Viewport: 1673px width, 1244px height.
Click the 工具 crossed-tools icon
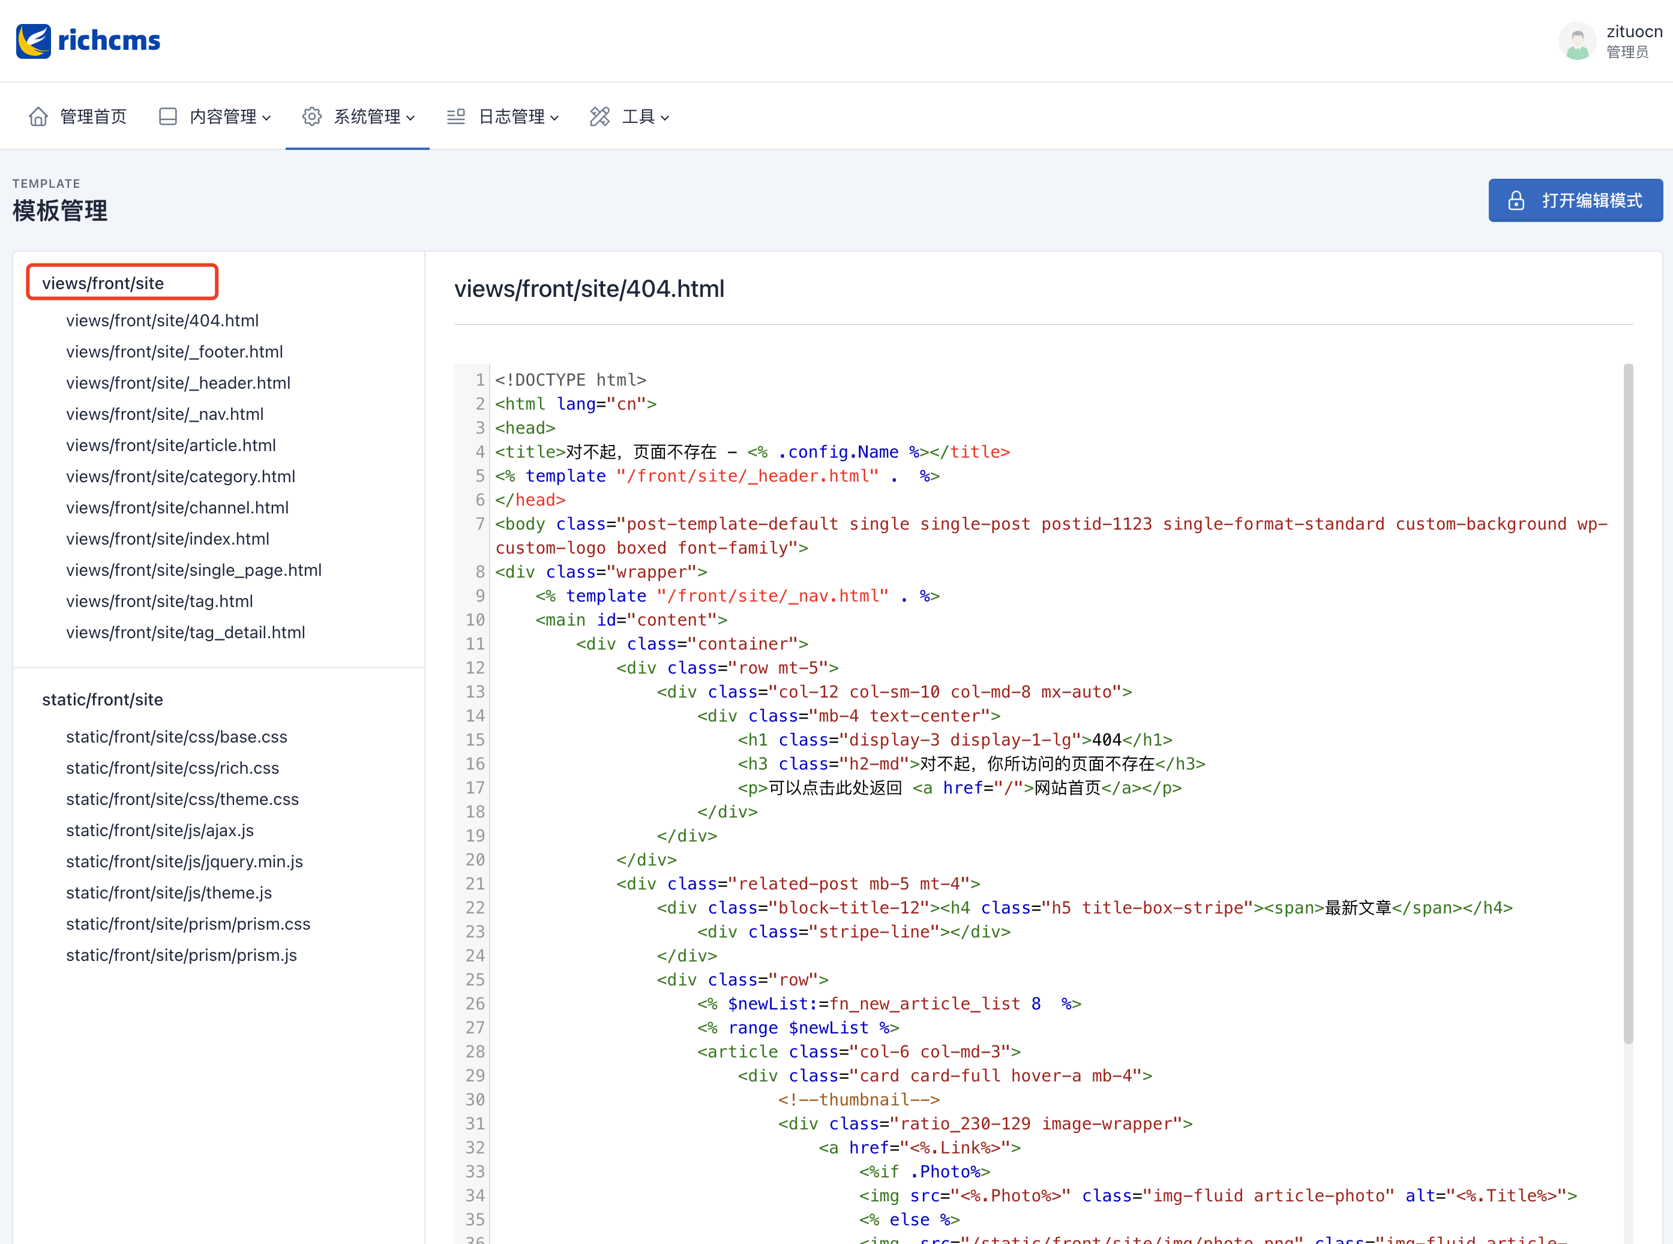pyautogui.click(x=599, y=117)
